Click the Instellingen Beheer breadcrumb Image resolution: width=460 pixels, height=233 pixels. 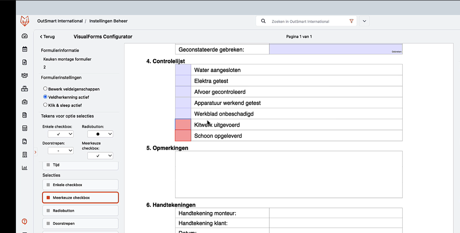pos(108,21)
